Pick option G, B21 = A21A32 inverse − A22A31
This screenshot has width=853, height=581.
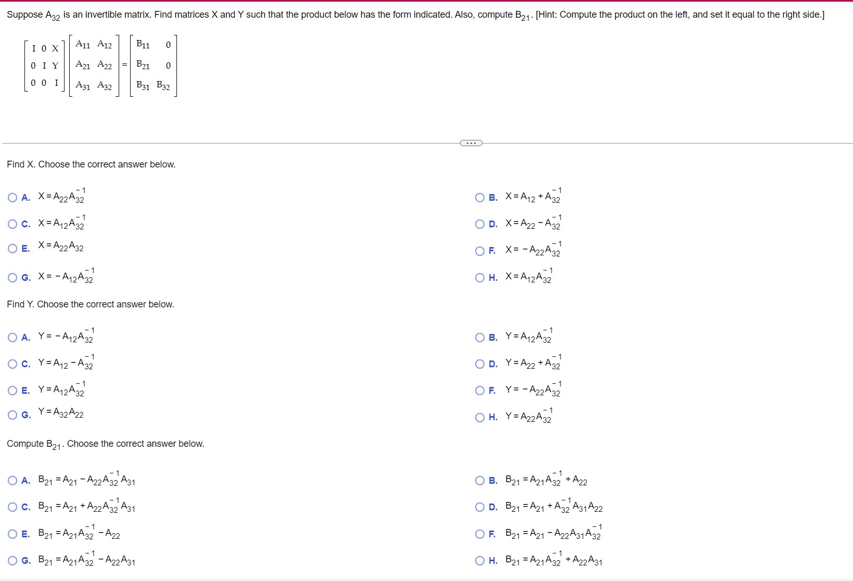[x=12, y=560]
